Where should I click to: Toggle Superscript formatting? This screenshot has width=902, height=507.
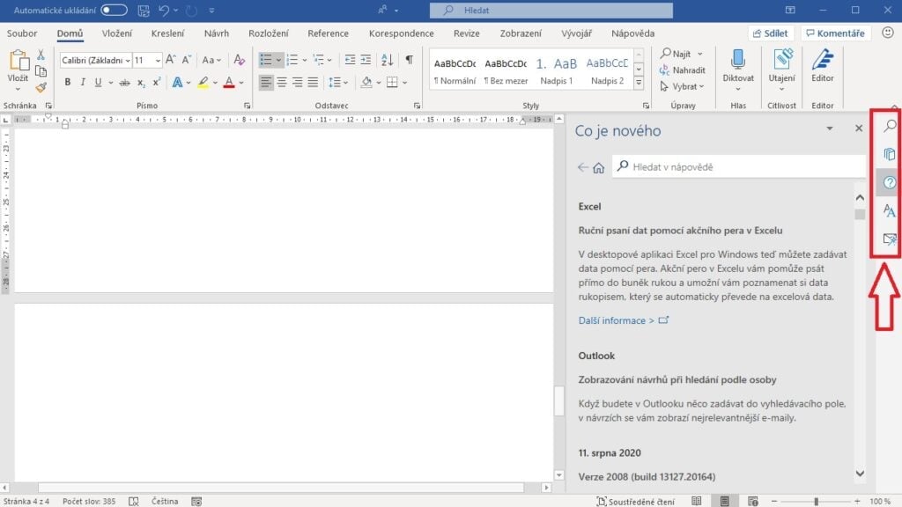pos(157,82)
